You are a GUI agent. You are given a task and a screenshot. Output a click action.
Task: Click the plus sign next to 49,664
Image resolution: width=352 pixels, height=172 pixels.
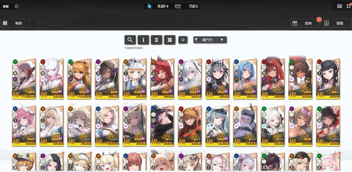pyautogui.click(x=167, y=6)
